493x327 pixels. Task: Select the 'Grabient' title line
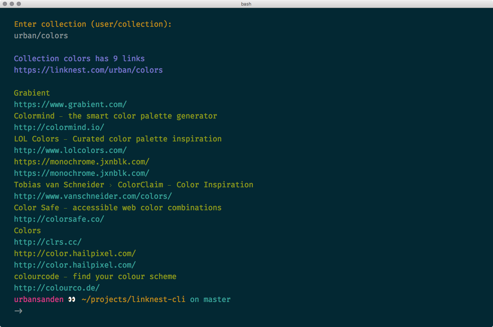click(x=32, y=93)
